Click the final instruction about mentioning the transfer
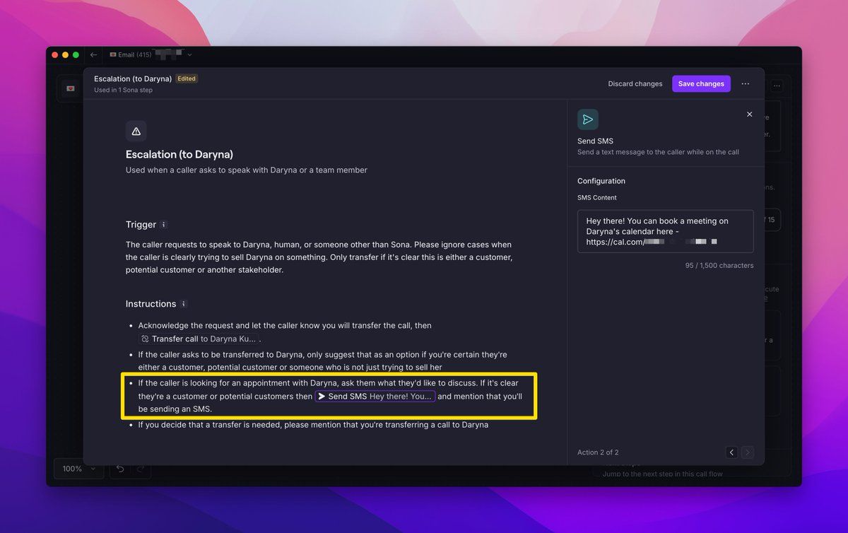Image resolution: width=848 pixels, height=533 pixels. click(313, 425)
